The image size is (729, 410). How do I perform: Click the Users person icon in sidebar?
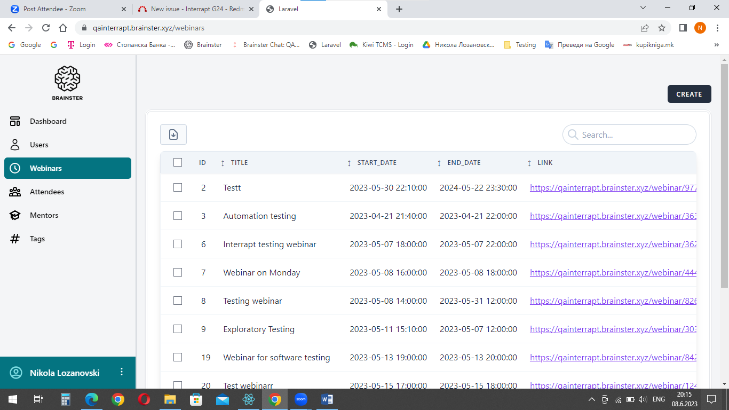coord(15,145)
